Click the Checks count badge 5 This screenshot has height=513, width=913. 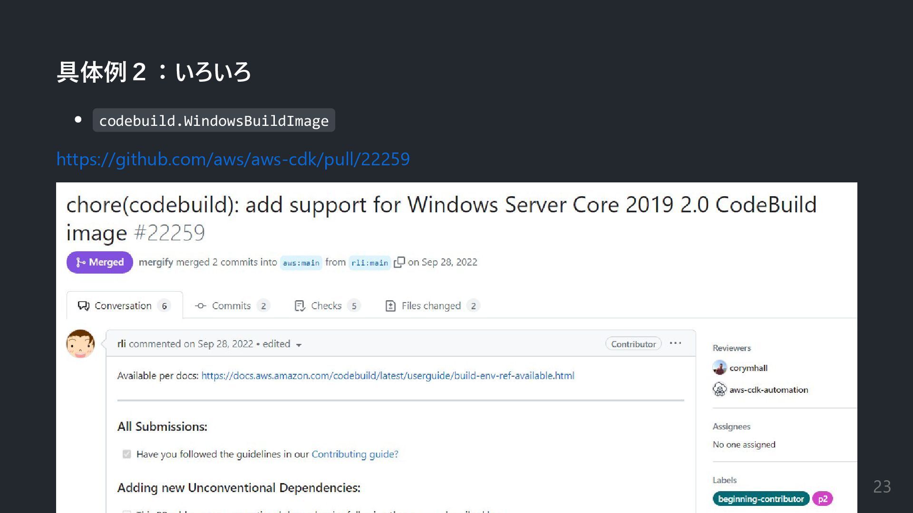tap(354, 306)
